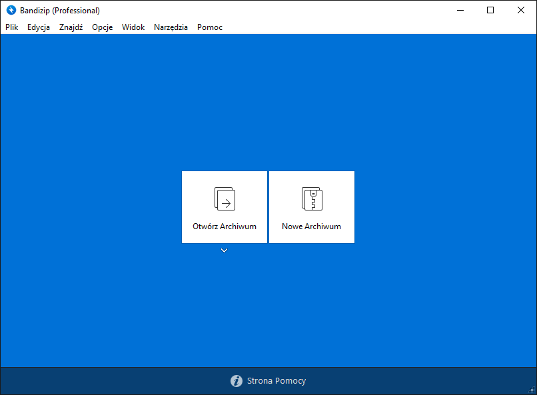Minimize the Bandizip window

460,10
